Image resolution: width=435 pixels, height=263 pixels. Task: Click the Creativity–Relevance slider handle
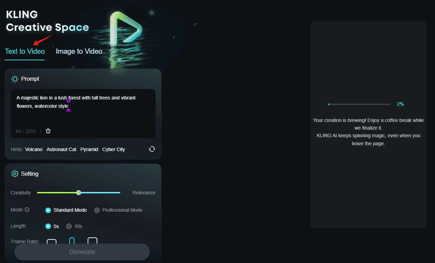(79, 193)
